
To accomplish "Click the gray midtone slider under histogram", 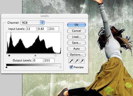I will click(35, 56).
